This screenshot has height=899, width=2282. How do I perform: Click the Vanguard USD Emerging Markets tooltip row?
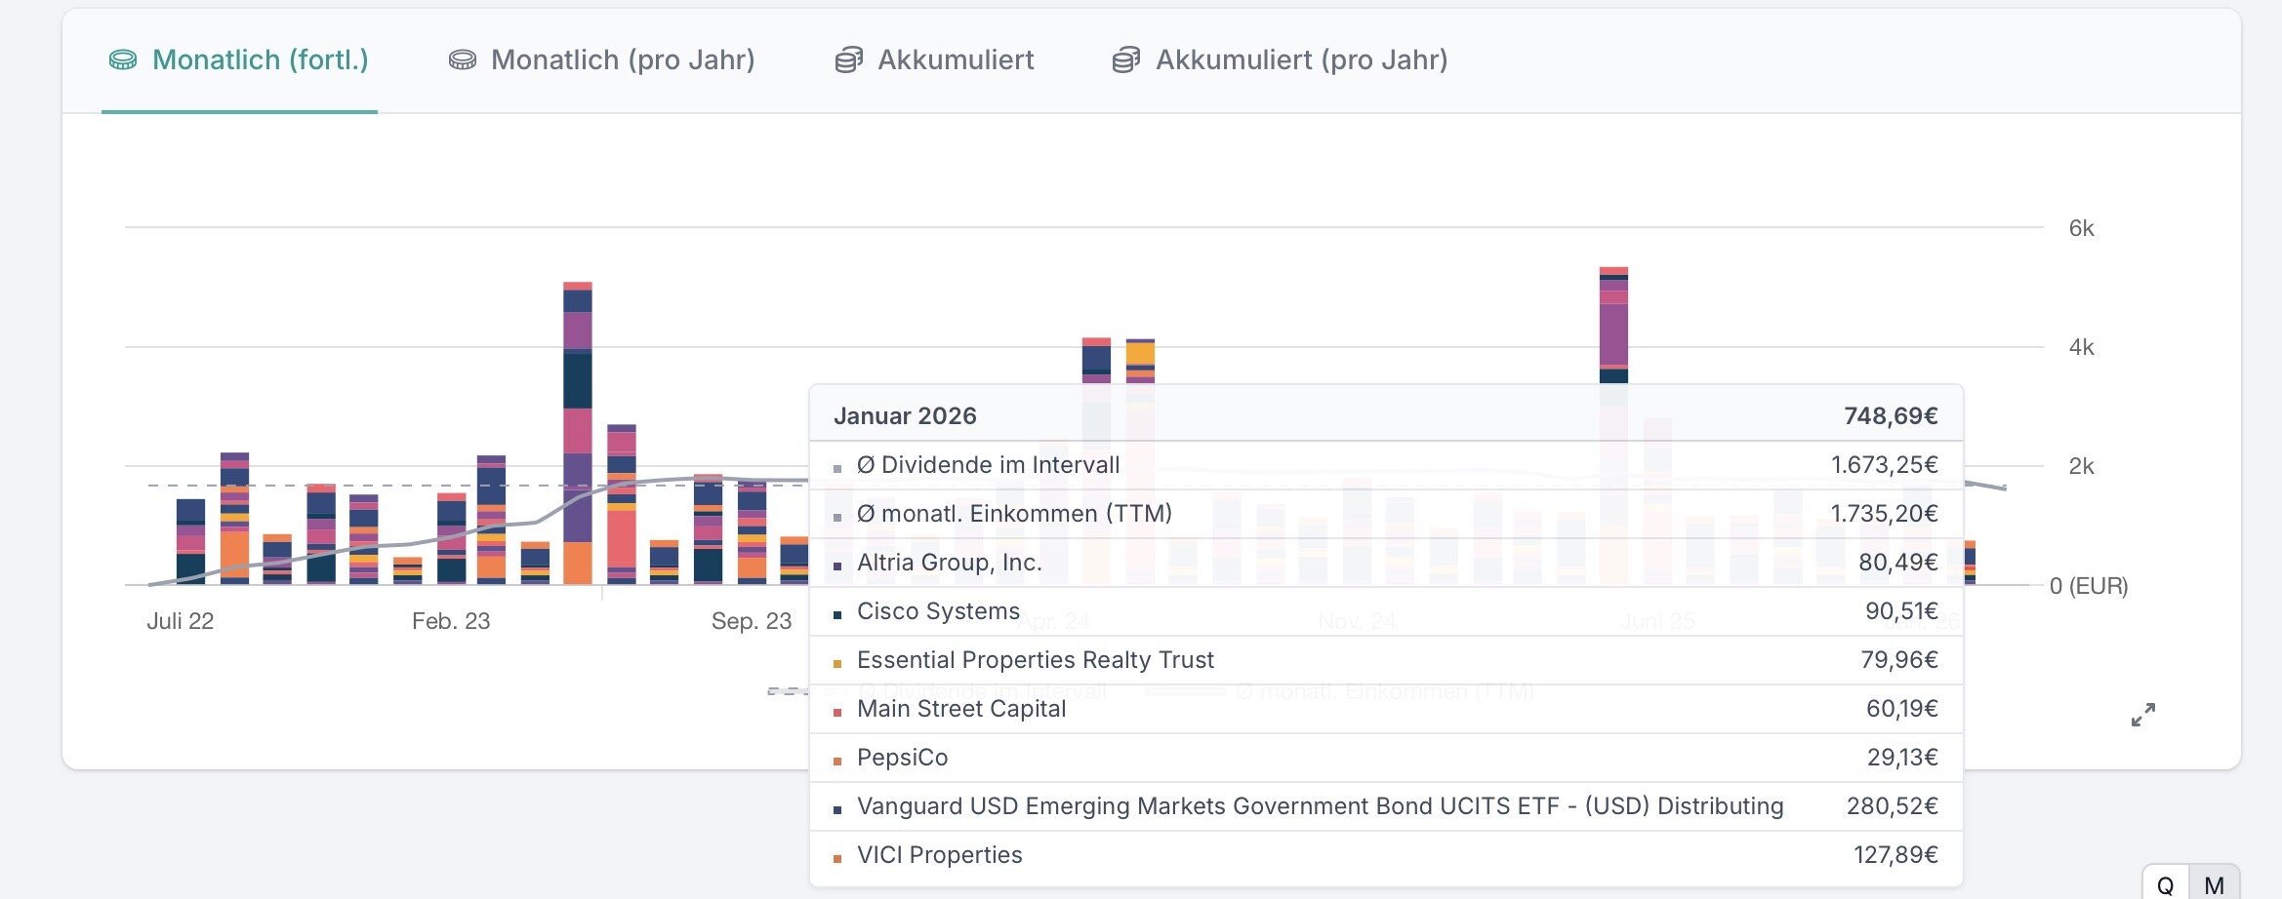(1320, 806)
